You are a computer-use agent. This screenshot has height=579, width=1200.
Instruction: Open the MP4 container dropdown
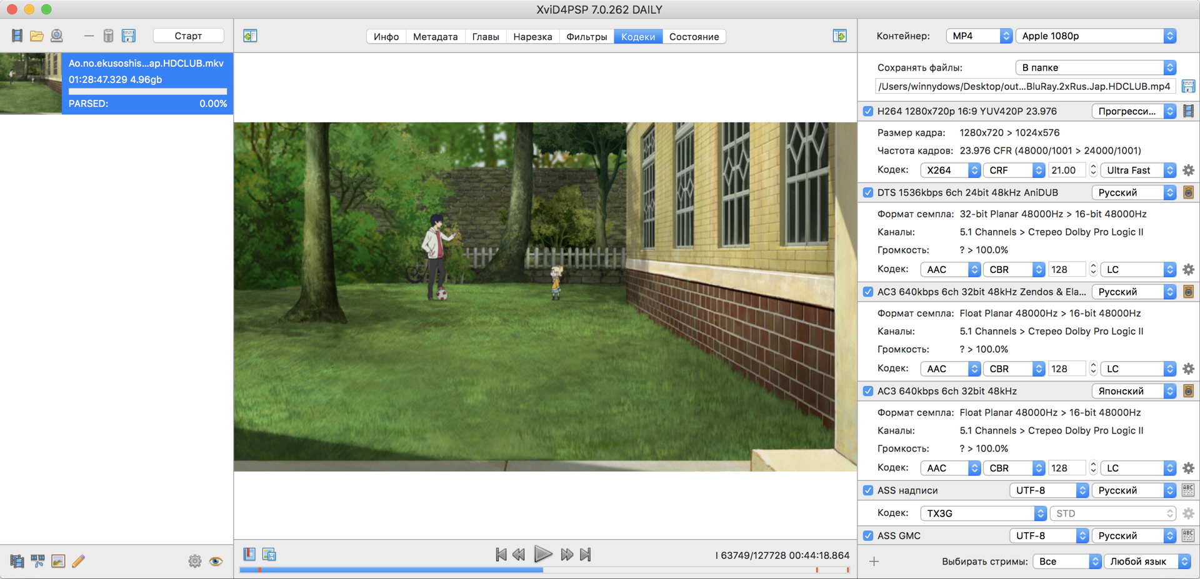[x=979, y=36]
